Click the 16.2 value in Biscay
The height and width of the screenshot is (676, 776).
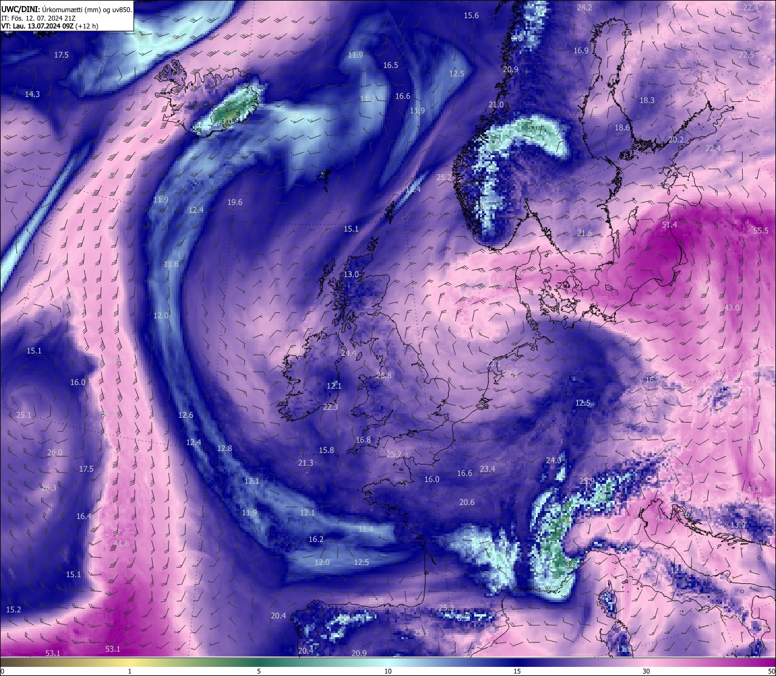[x=316, y=539]
